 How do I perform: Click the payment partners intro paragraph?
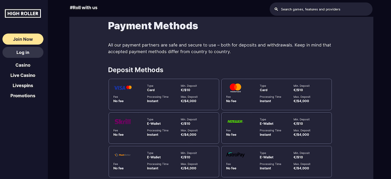(x=219, y=49)
